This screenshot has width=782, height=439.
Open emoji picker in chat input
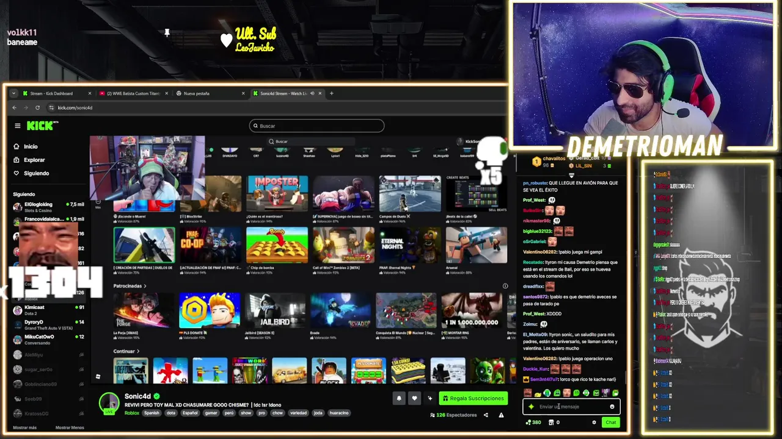[612, 407]
